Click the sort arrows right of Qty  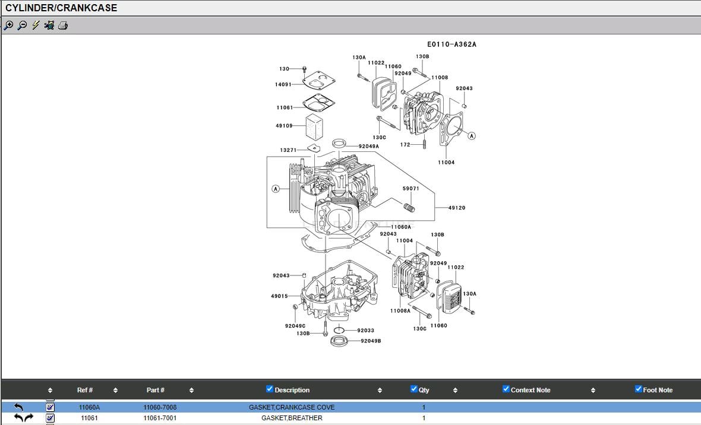pos(455,391)
